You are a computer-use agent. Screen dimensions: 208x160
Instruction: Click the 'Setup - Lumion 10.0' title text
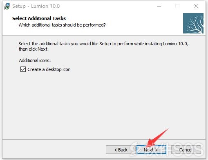pyautogui.click(x=36, y=6)
